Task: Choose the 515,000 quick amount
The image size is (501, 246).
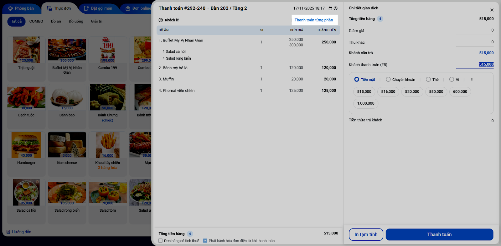Action: click(x=364, y=92)
